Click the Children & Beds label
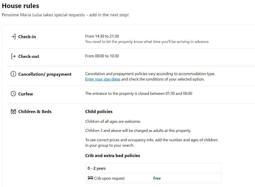The height and width of the screenshot is (187, 255). [x=35, y=111]
